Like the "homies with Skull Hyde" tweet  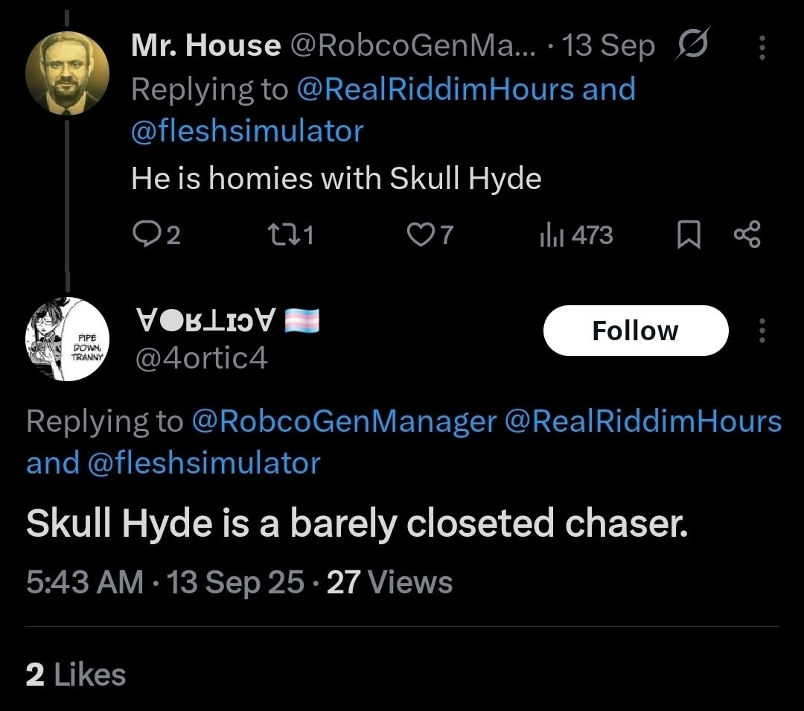click(421, 235)
